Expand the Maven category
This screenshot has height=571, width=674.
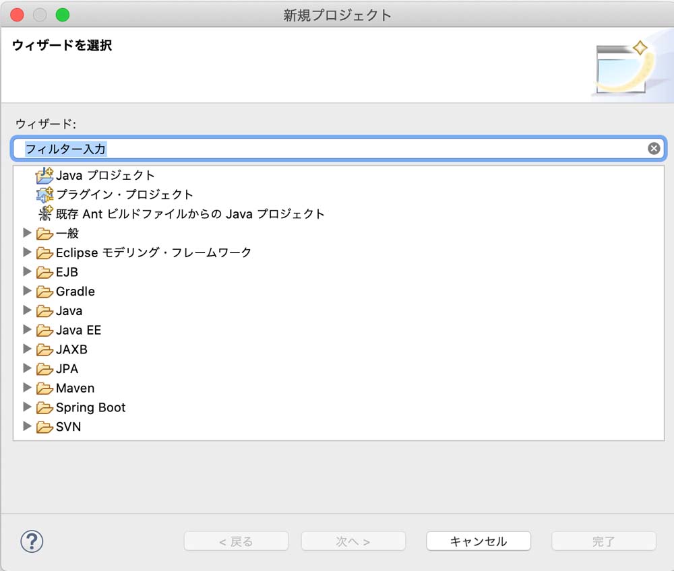click(x=27, y=387)
